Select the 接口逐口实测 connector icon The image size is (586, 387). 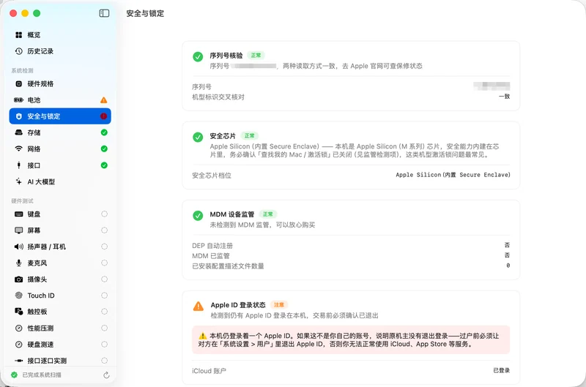pos(19,361)
